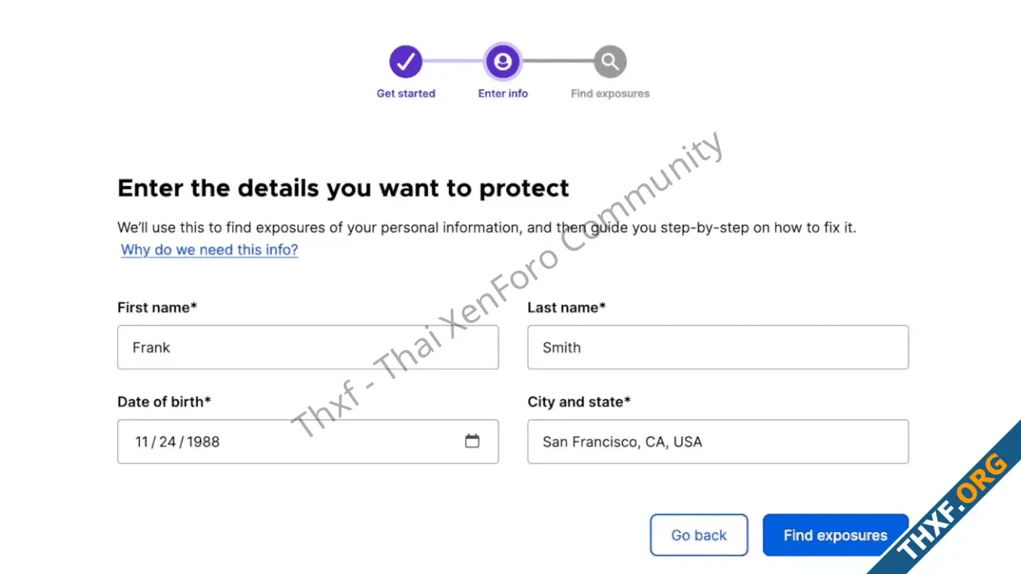
Task: Click the magnifier icon for Find exposures step
Action: [610, 61]
